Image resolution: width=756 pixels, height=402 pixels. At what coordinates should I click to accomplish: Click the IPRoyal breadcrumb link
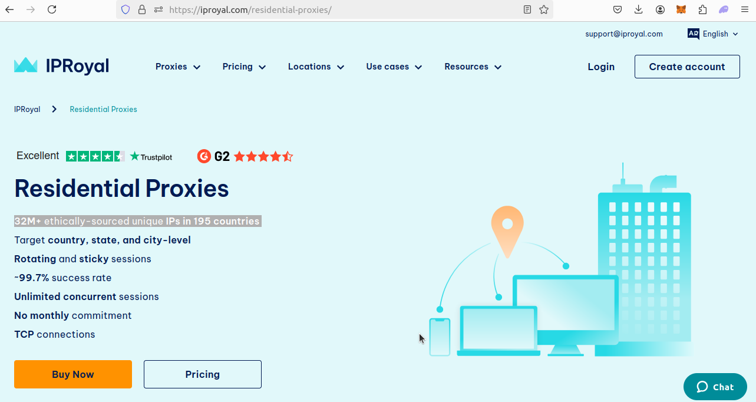(27, 109)
